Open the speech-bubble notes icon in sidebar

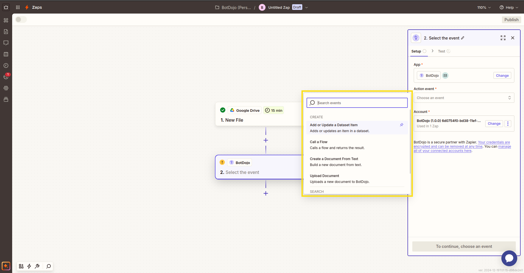(x=6, y=43)
